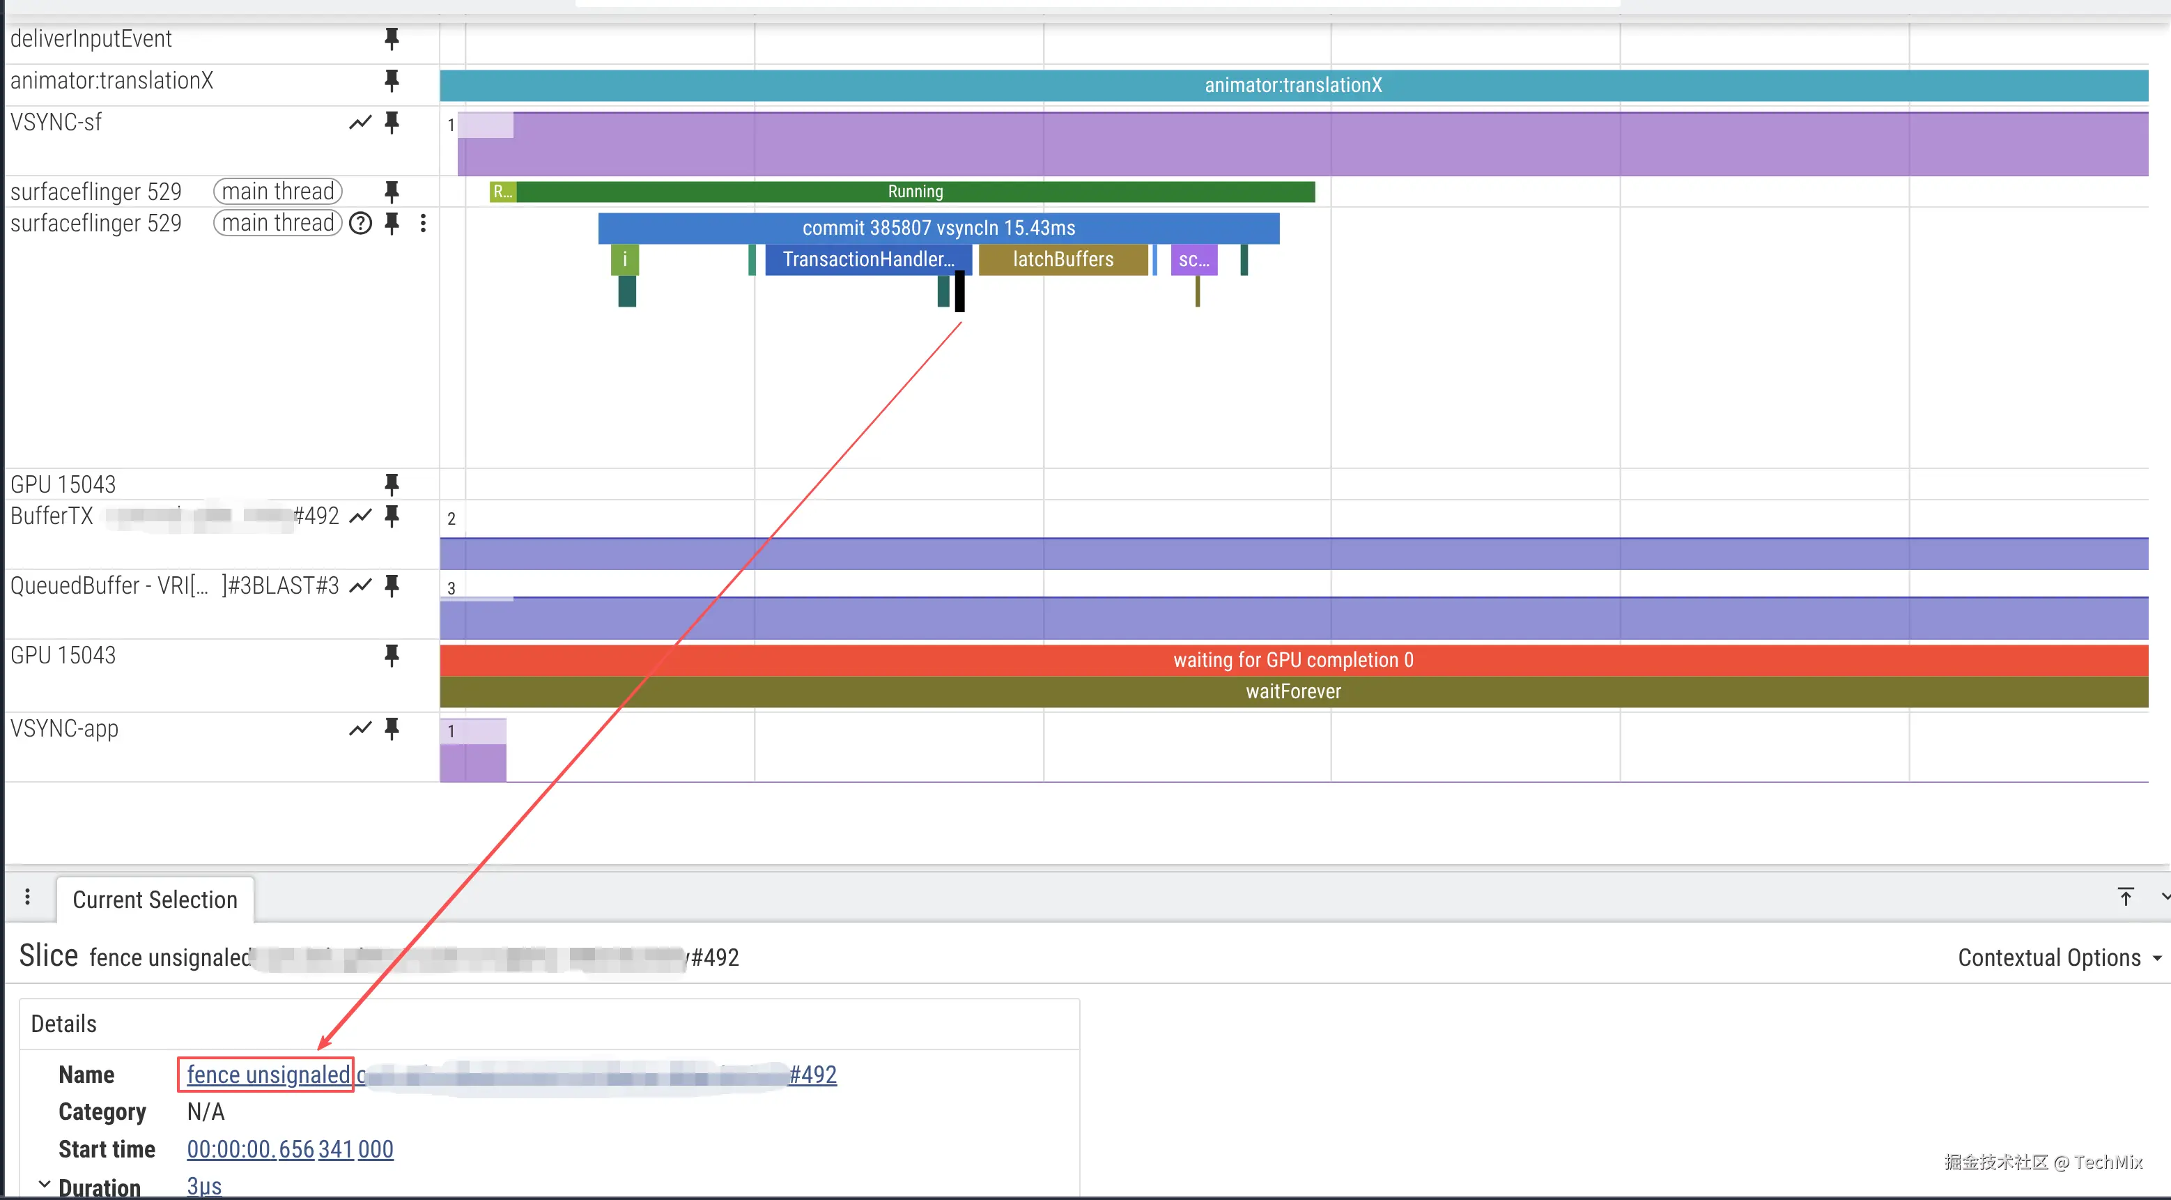Open the help icon on surfaceflinger main thread
Image resolution: width=2171 pixels, height=1200 pixels.
[360, 223]
